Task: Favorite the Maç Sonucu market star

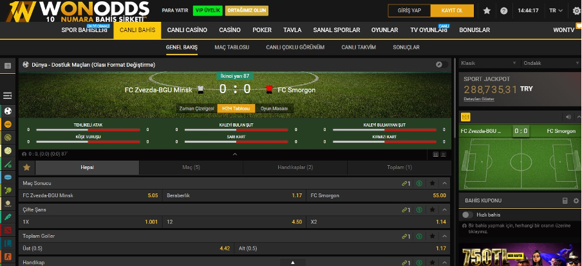Action: 433,183
